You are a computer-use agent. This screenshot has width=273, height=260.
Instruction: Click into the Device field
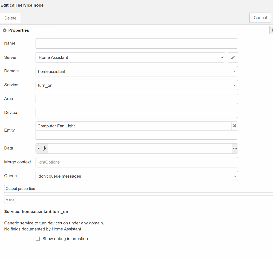click(136, 113)
